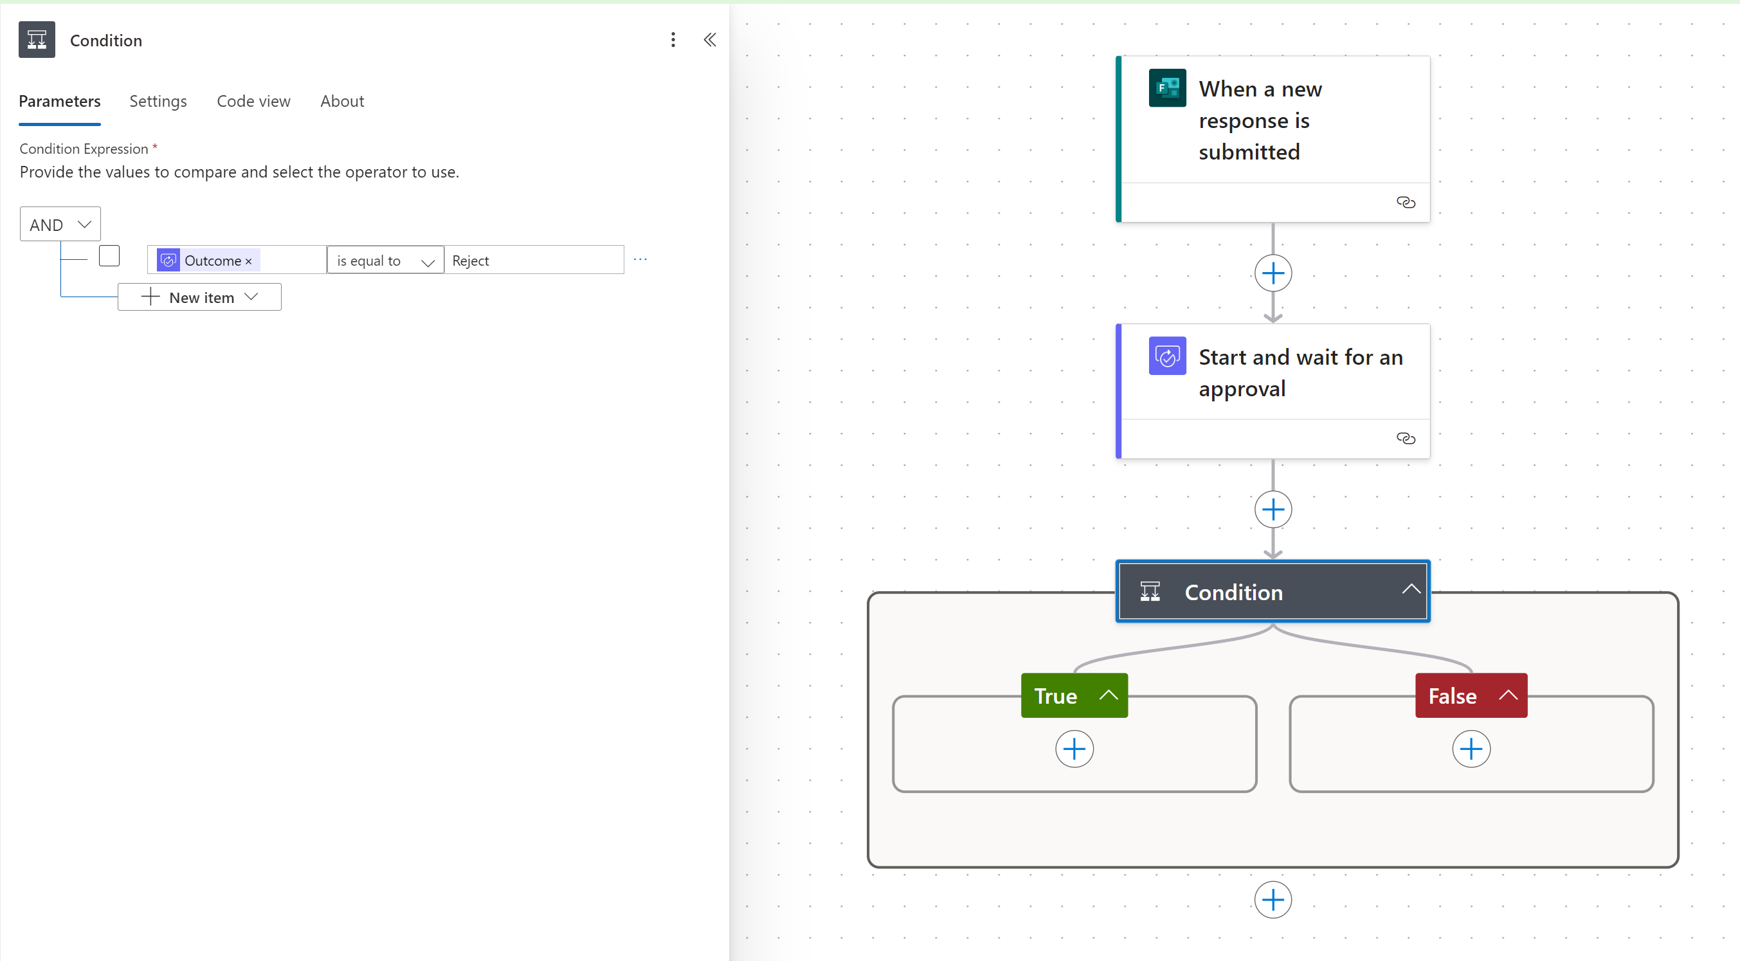Collapse the False branch
The height and width of the screenshot is (961, 1740).
pyautogui.click(x=1508, y=695)
